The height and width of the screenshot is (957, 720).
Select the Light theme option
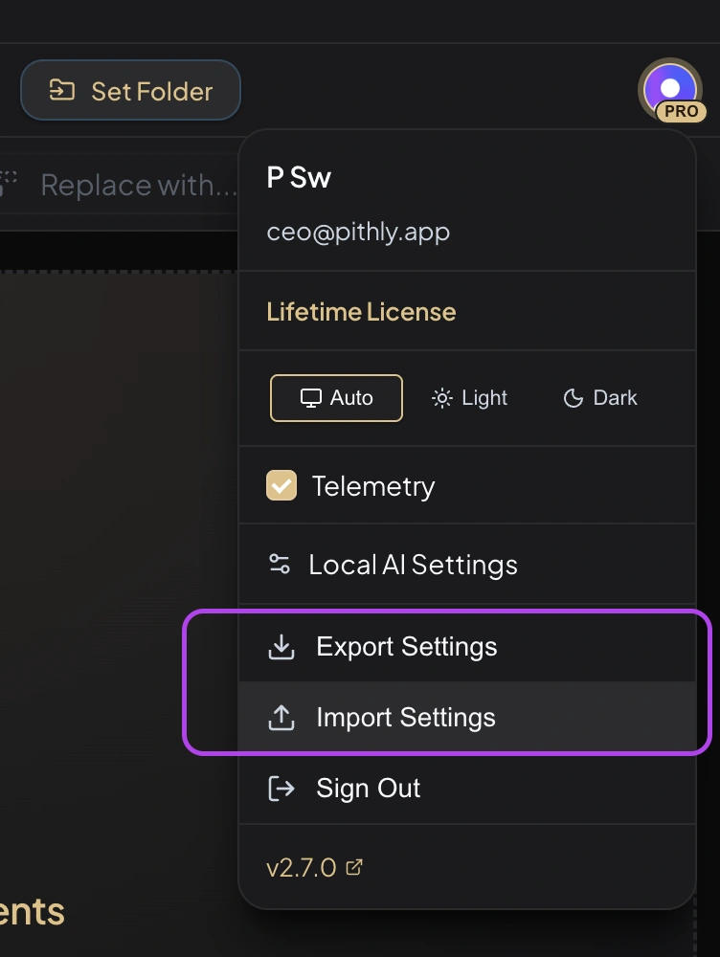[469, 397]
